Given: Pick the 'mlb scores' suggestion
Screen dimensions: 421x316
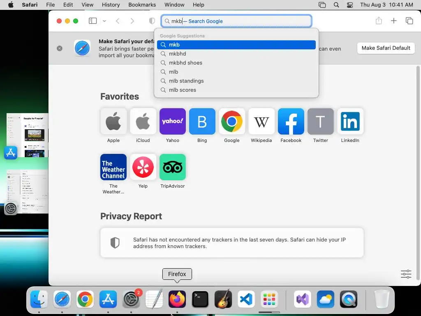Looking at the screenshot, I should [236, 90].
